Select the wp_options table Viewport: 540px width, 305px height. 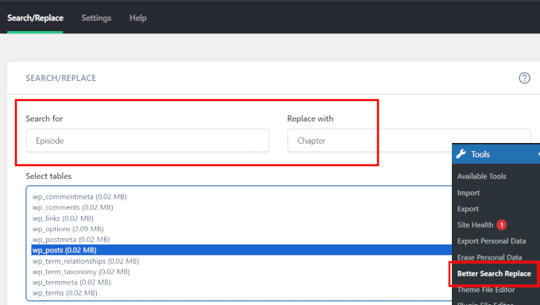[67, 229]
